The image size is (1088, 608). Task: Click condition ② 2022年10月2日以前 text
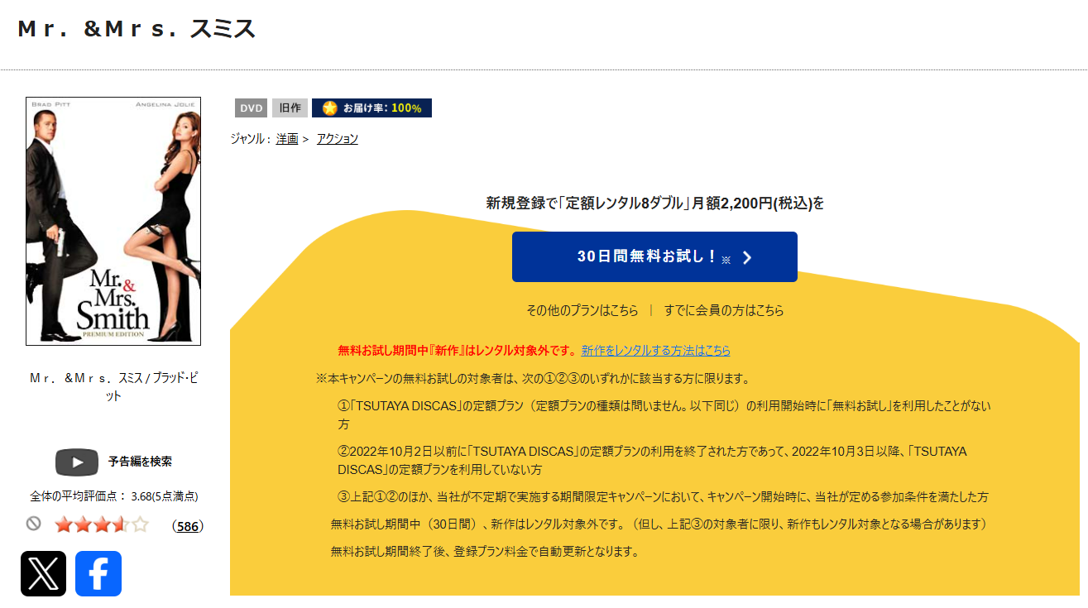652,460
